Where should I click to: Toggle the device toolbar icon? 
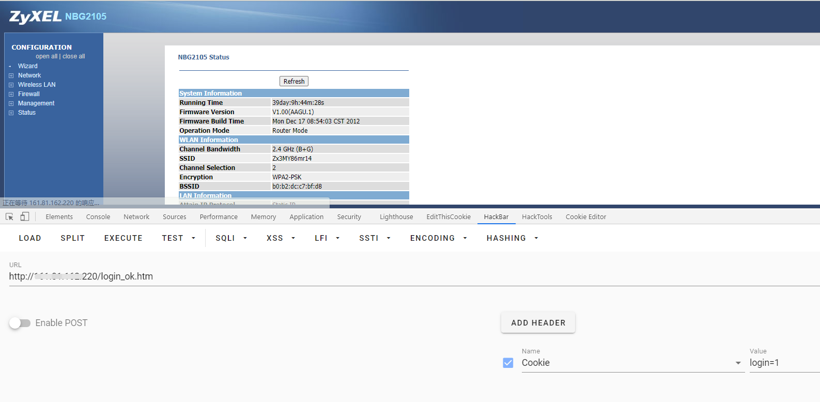tap(25, 217)
